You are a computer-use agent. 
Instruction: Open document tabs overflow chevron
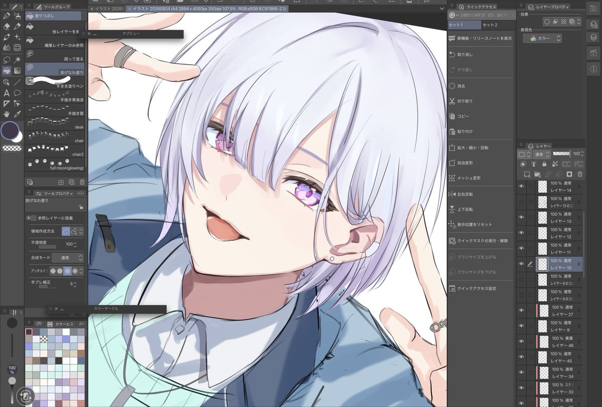(x=441, y=9)
